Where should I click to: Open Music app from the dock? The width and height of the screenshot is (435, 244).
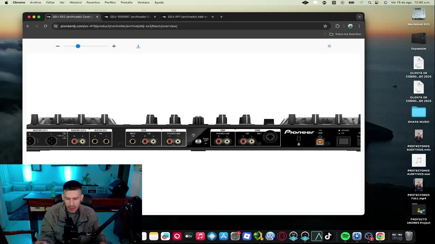coord(200,236)
